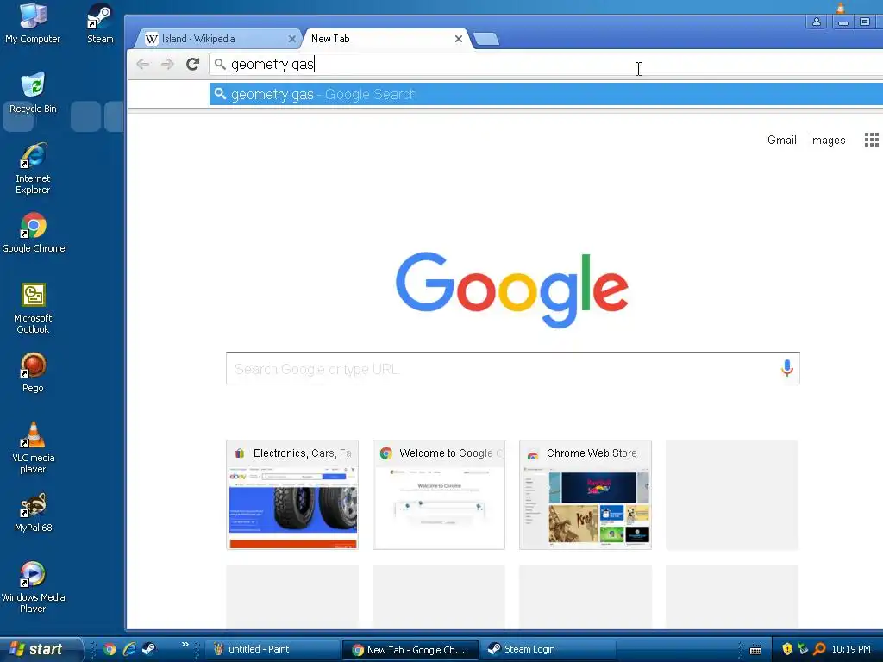883x662 pixels.
Task: Open the Windows start menu
Action: click(41, 650)
